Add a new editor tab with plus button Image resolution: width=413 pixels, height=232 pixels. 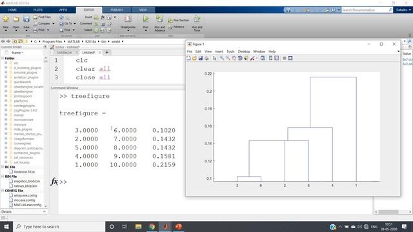pos(106,53)
